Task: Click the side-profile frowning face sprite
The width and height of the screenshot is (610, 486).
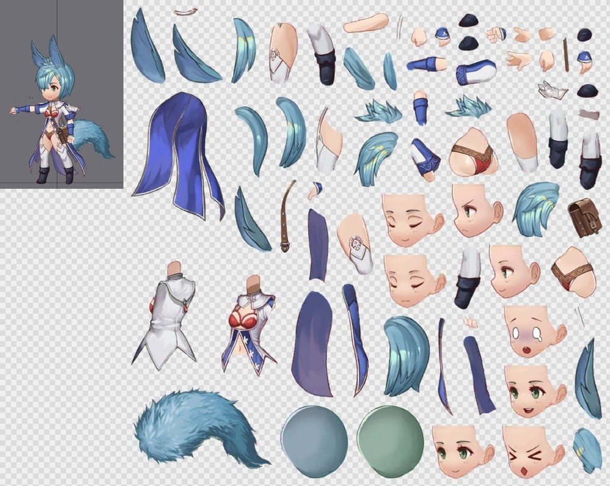Action: [x=476, y=210]
